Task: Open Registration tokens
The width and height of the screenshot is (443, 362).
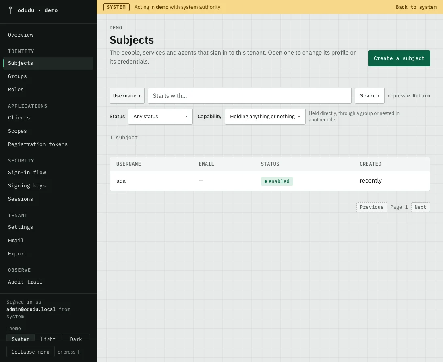Action: click(x=48, y=144)
